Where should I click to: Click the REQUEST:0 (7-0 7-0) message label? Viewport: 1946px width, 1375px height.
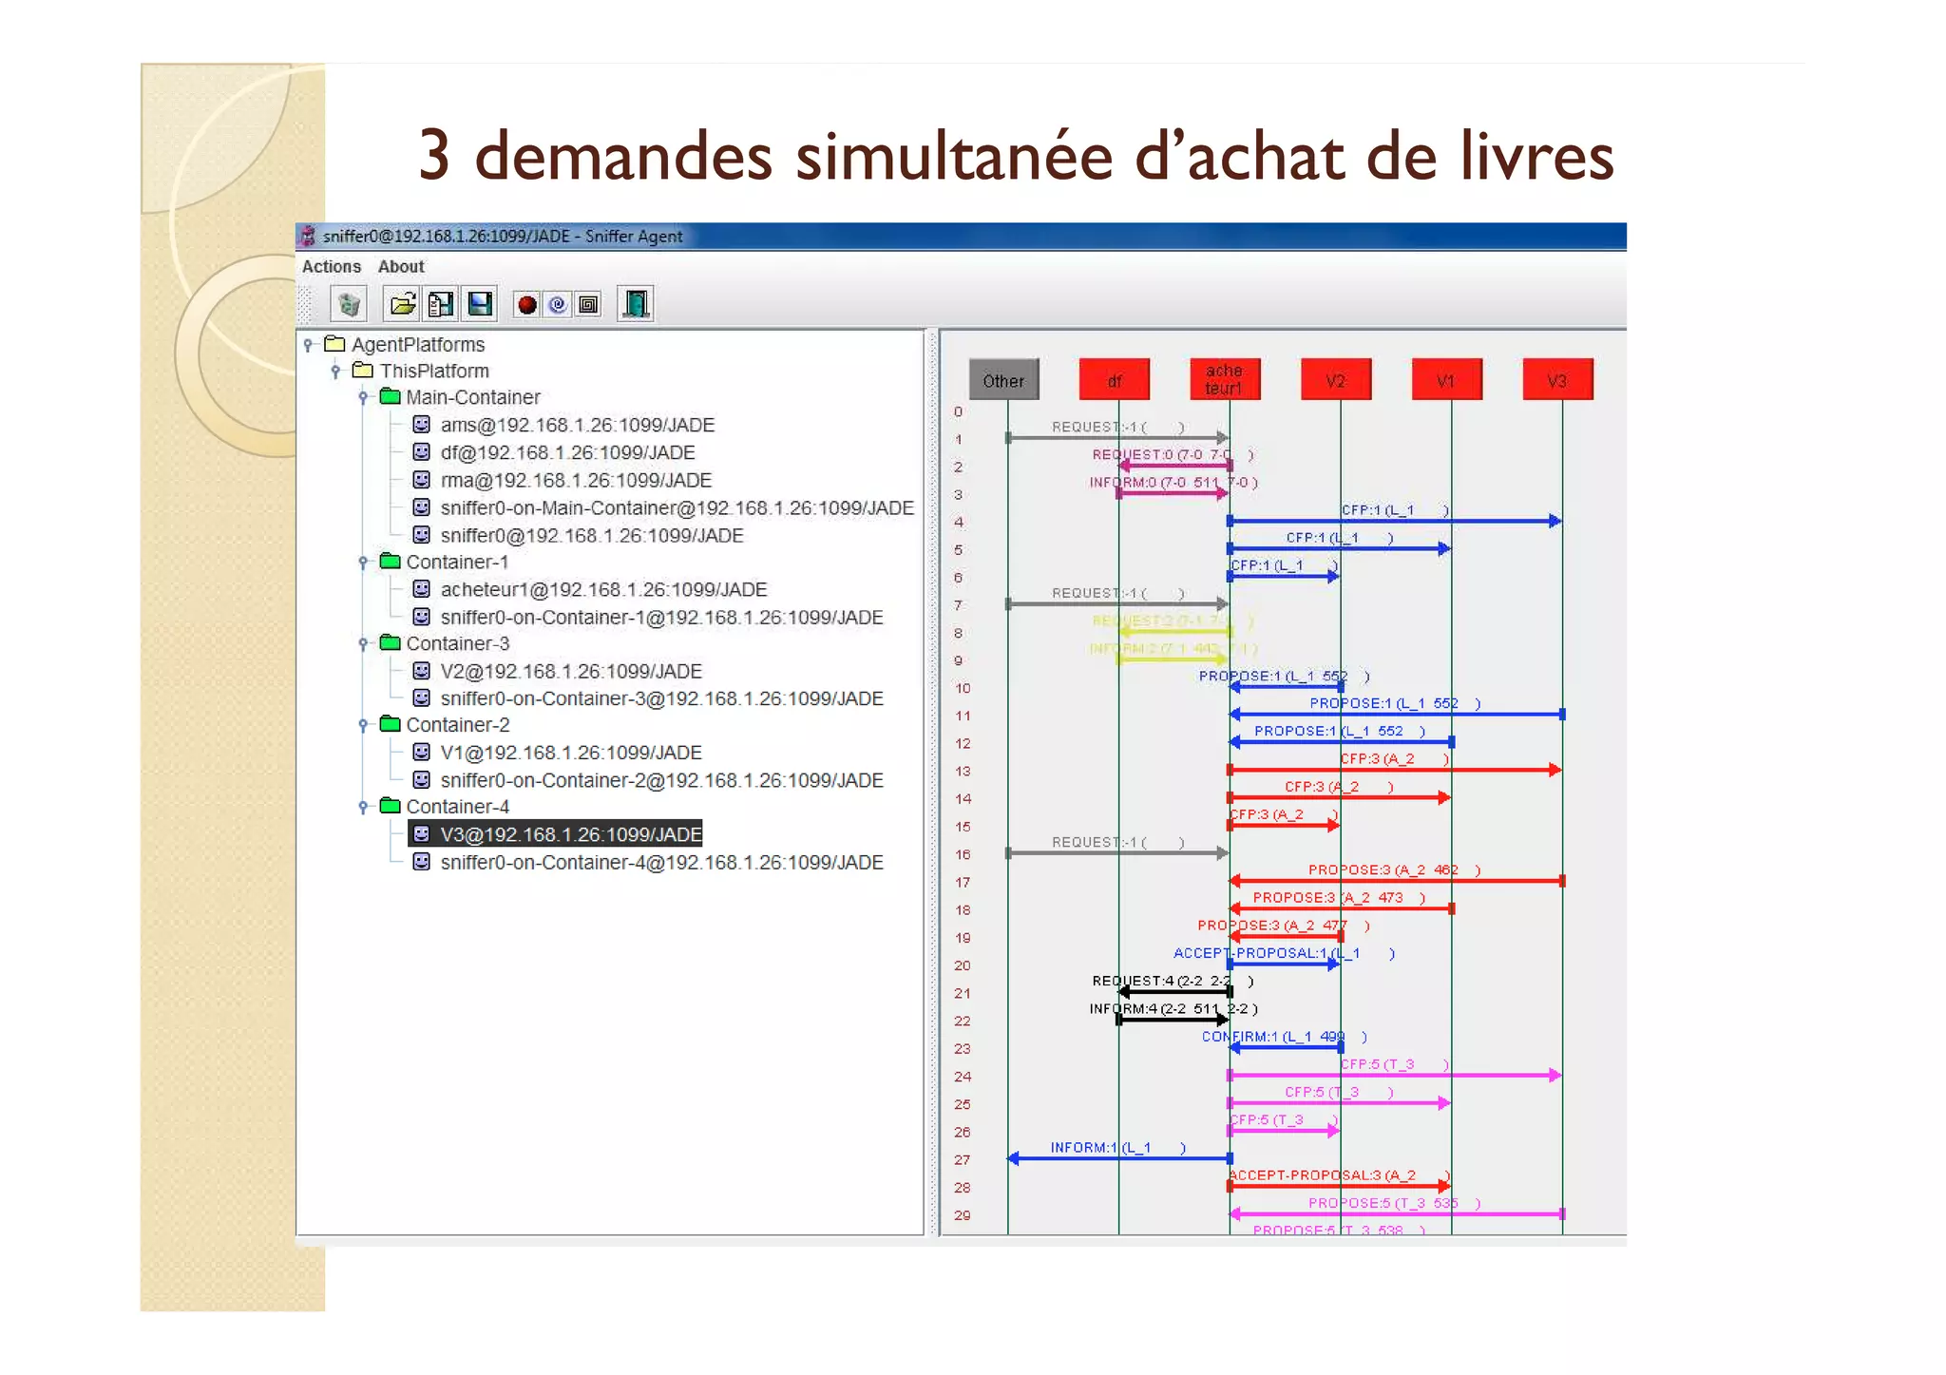[x=1173, y=454]
